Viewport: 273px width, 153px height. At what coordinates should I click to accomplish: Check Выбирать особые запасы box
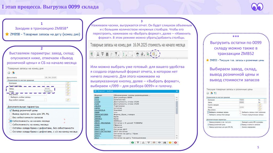[x=10, y=97]
